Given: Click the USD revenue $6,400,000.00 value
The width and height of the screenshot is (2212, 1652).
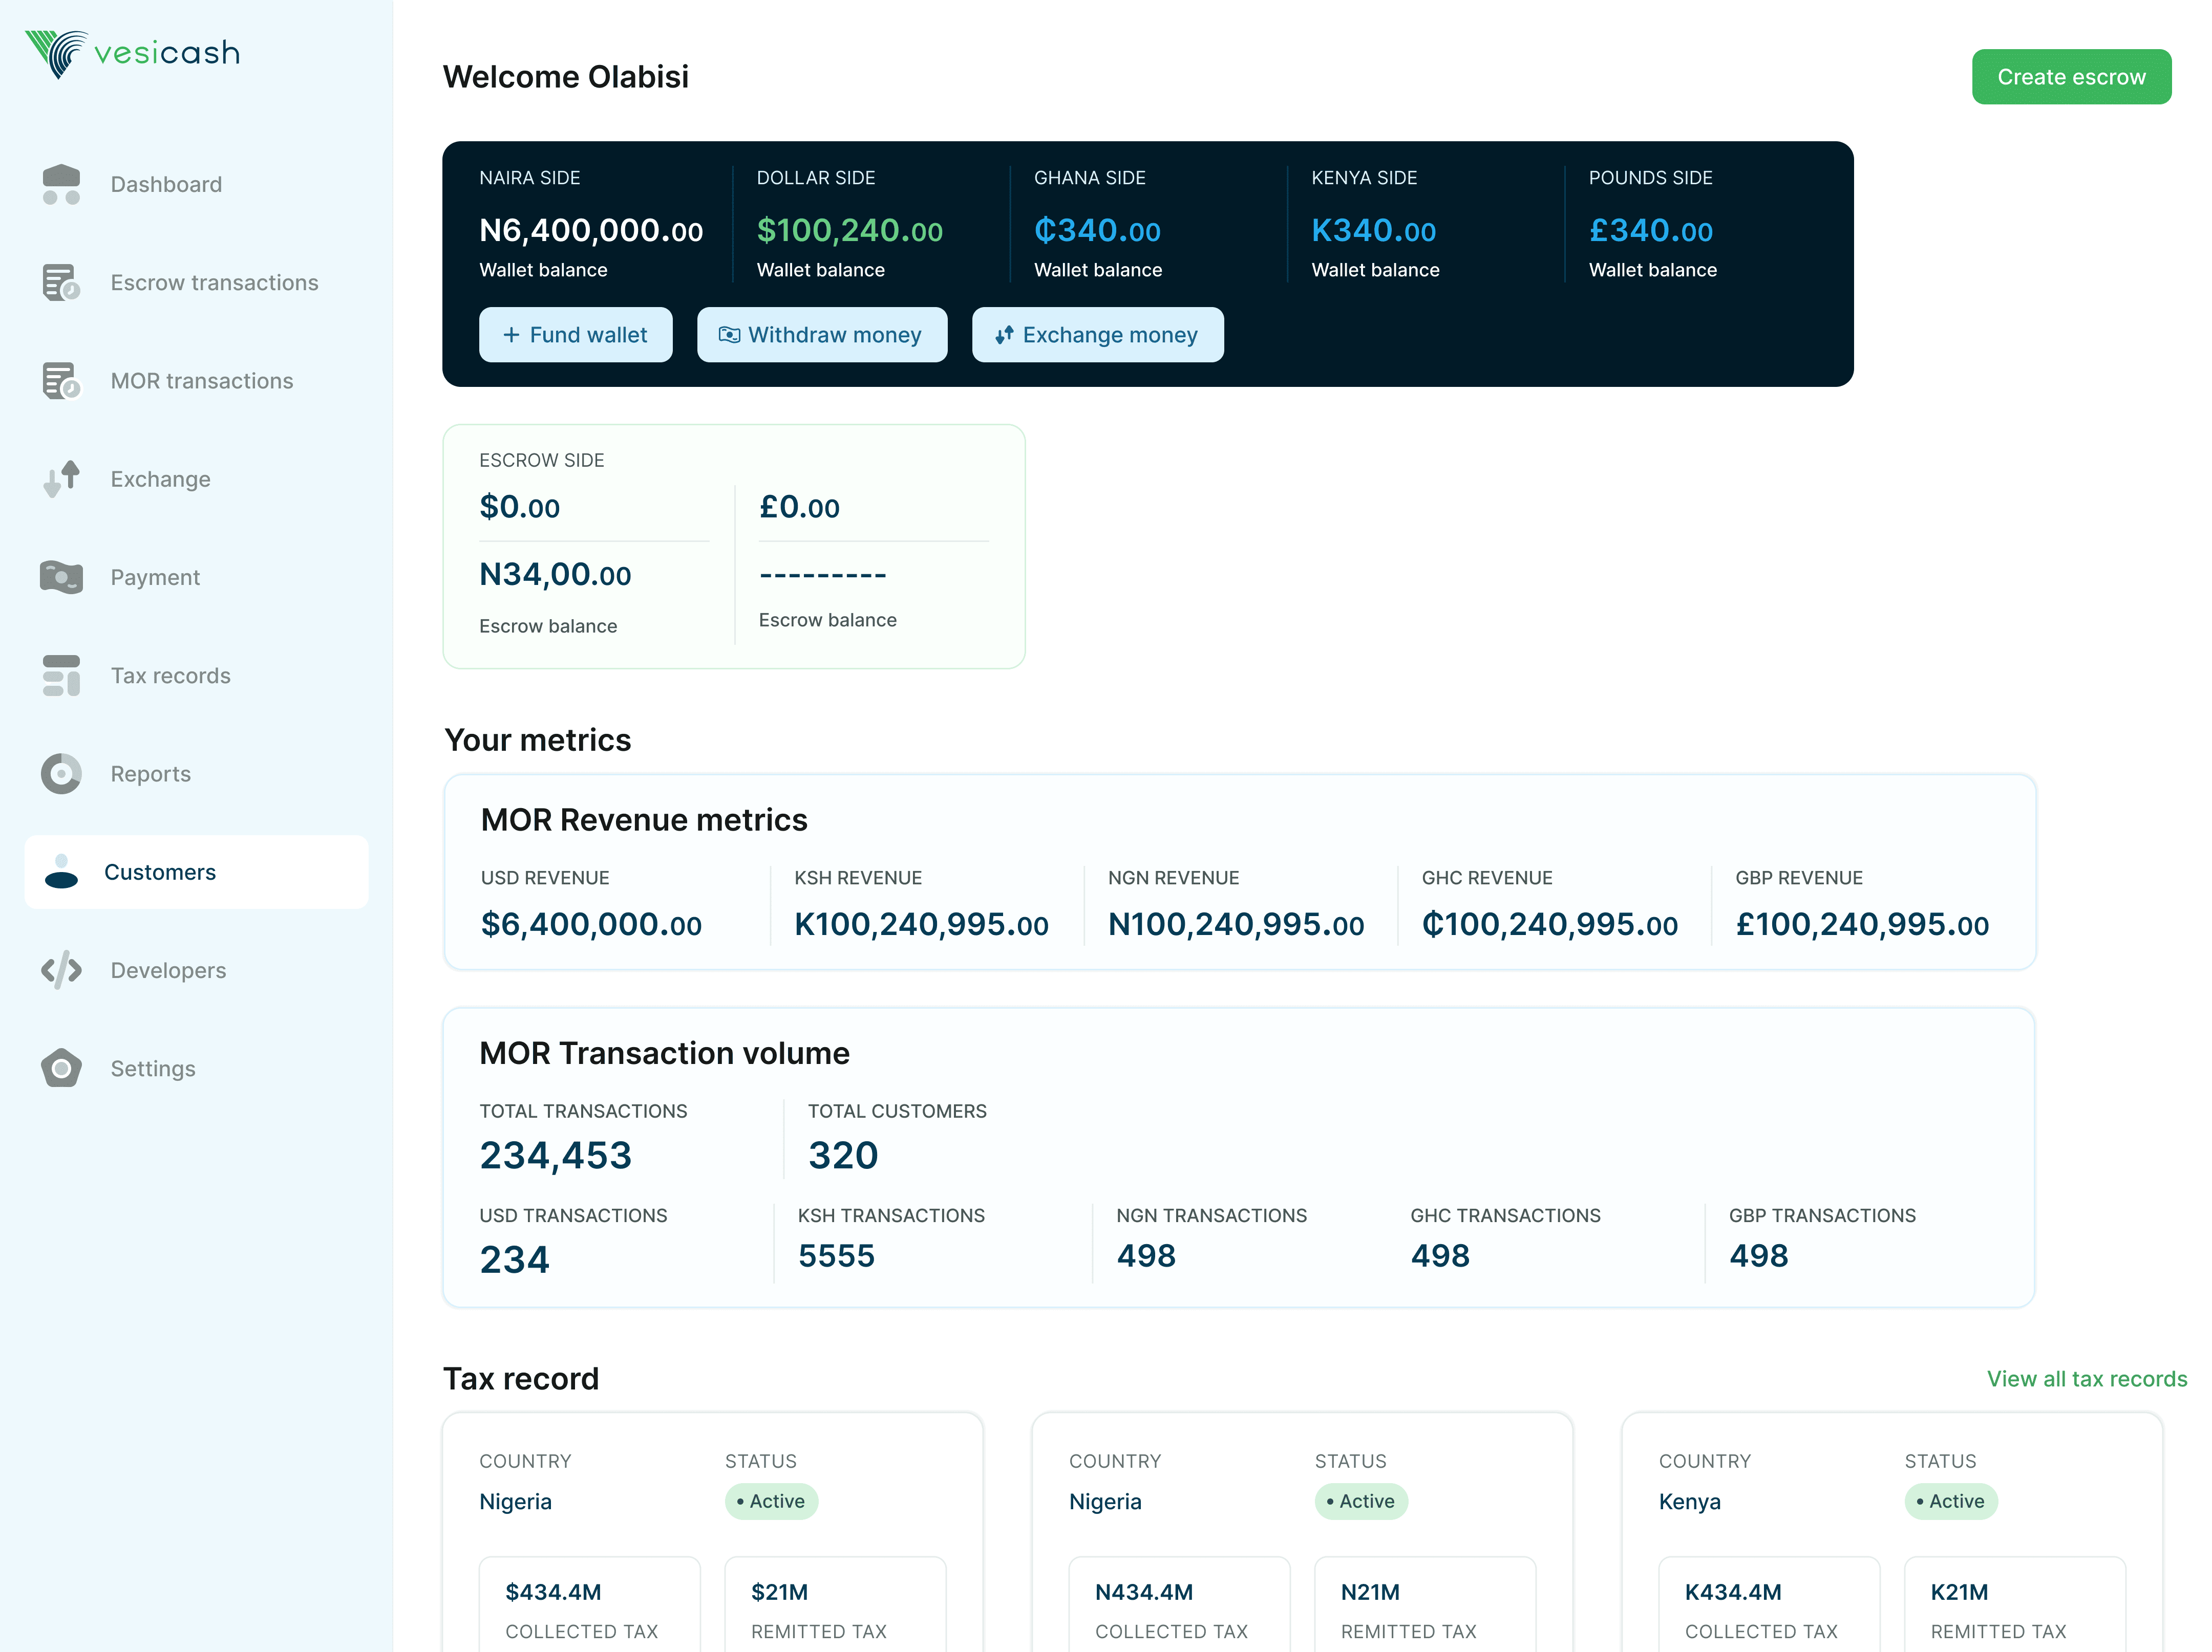Looking at the screenshot, I should 591,924.
